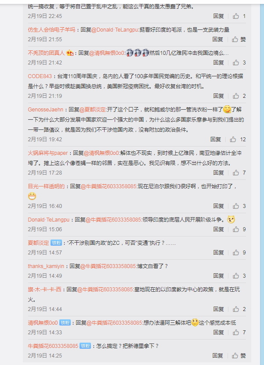Open the @Donald·TeLangpu mention link
This screenshot has width=264, height=365.
point(115,30)
